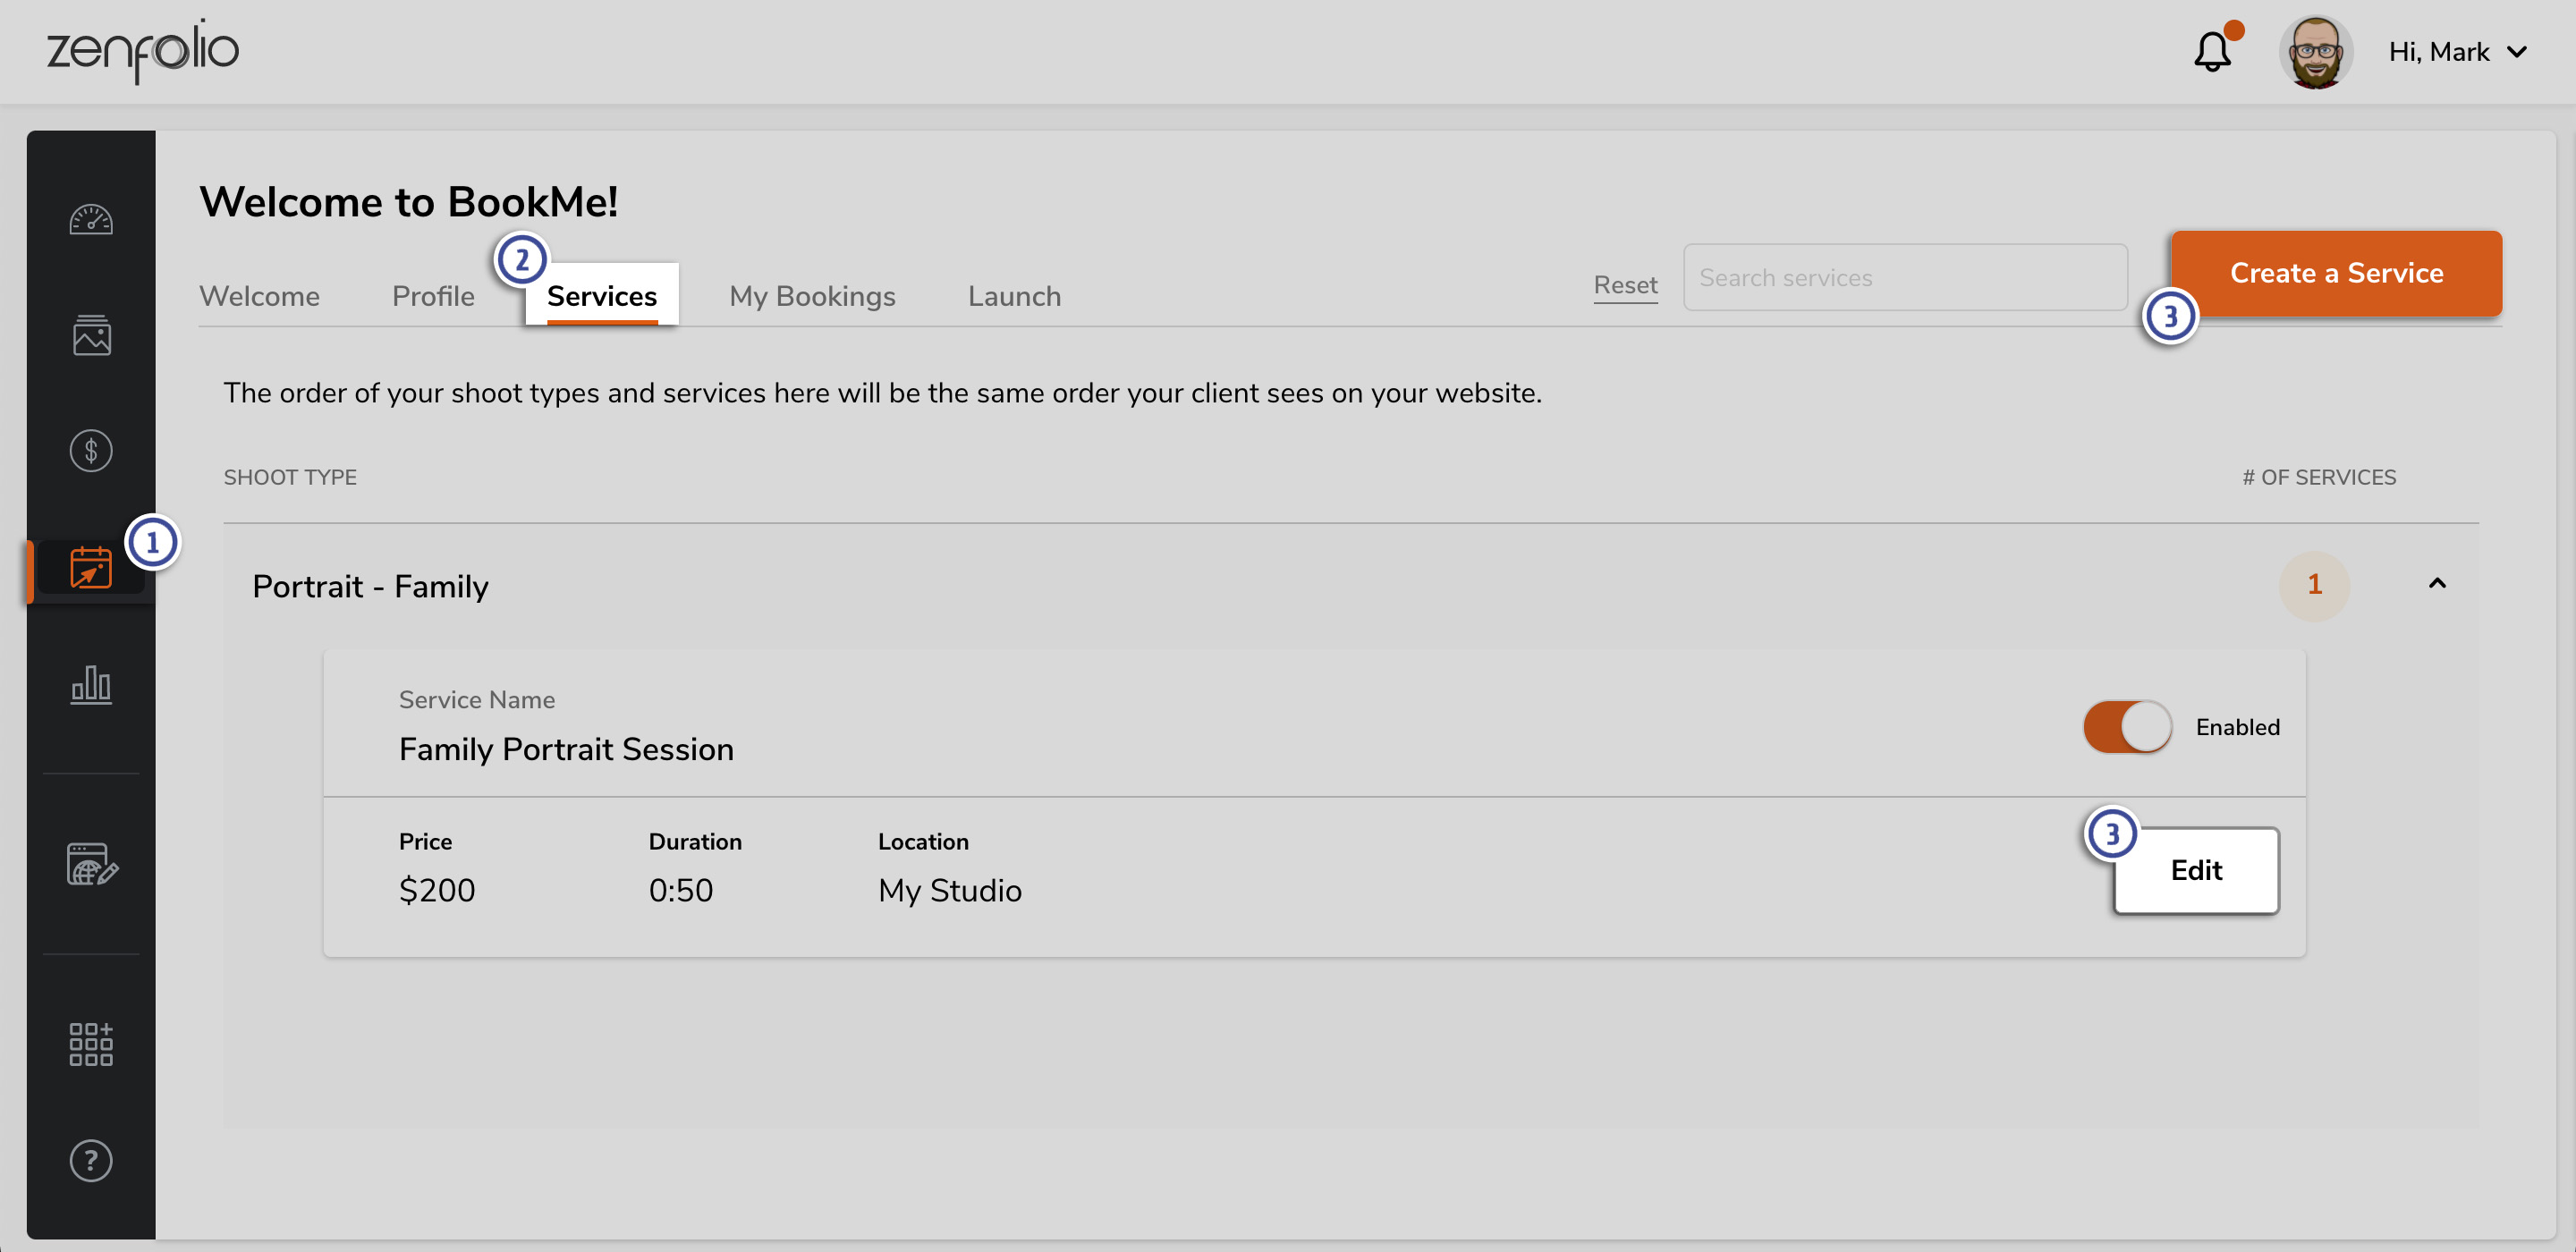Open the Launch tab
Viewport: 2576px width, 1252px height.
coord(1014,296)
